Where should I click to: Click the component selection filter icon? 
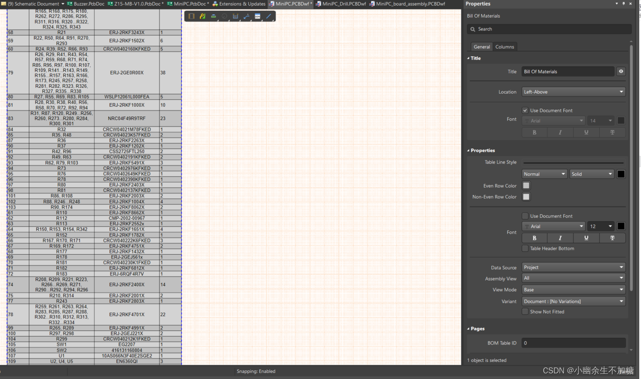pyautogui.click(x=191, y=16)
